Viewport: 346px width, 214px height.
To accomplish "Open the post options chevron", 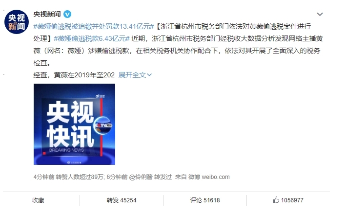I will (320, 14).
